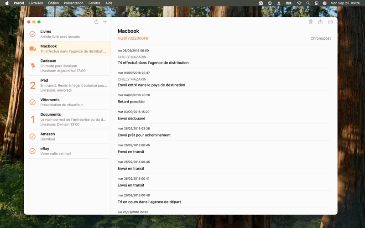The height and width of the screenshot is (228, 365).
Task: Open the Aide menu
Action: coord(109,3)
